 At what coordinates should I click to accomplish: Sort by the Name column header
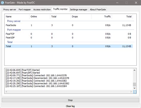pyautogui.click(x=17, y=16)
